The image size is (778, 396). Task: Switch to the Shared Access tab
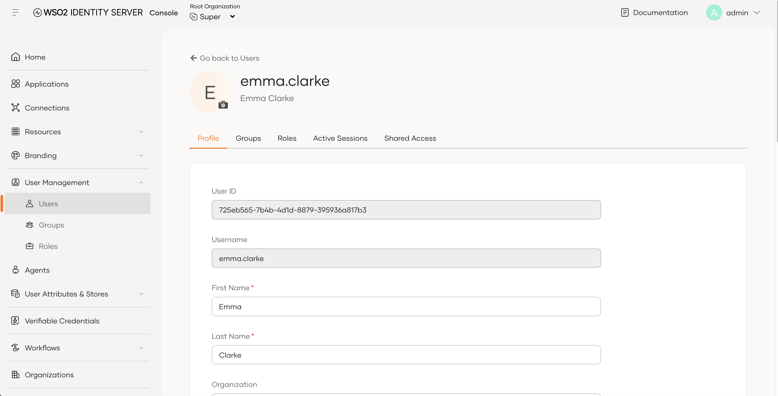(x=410, y=138)
